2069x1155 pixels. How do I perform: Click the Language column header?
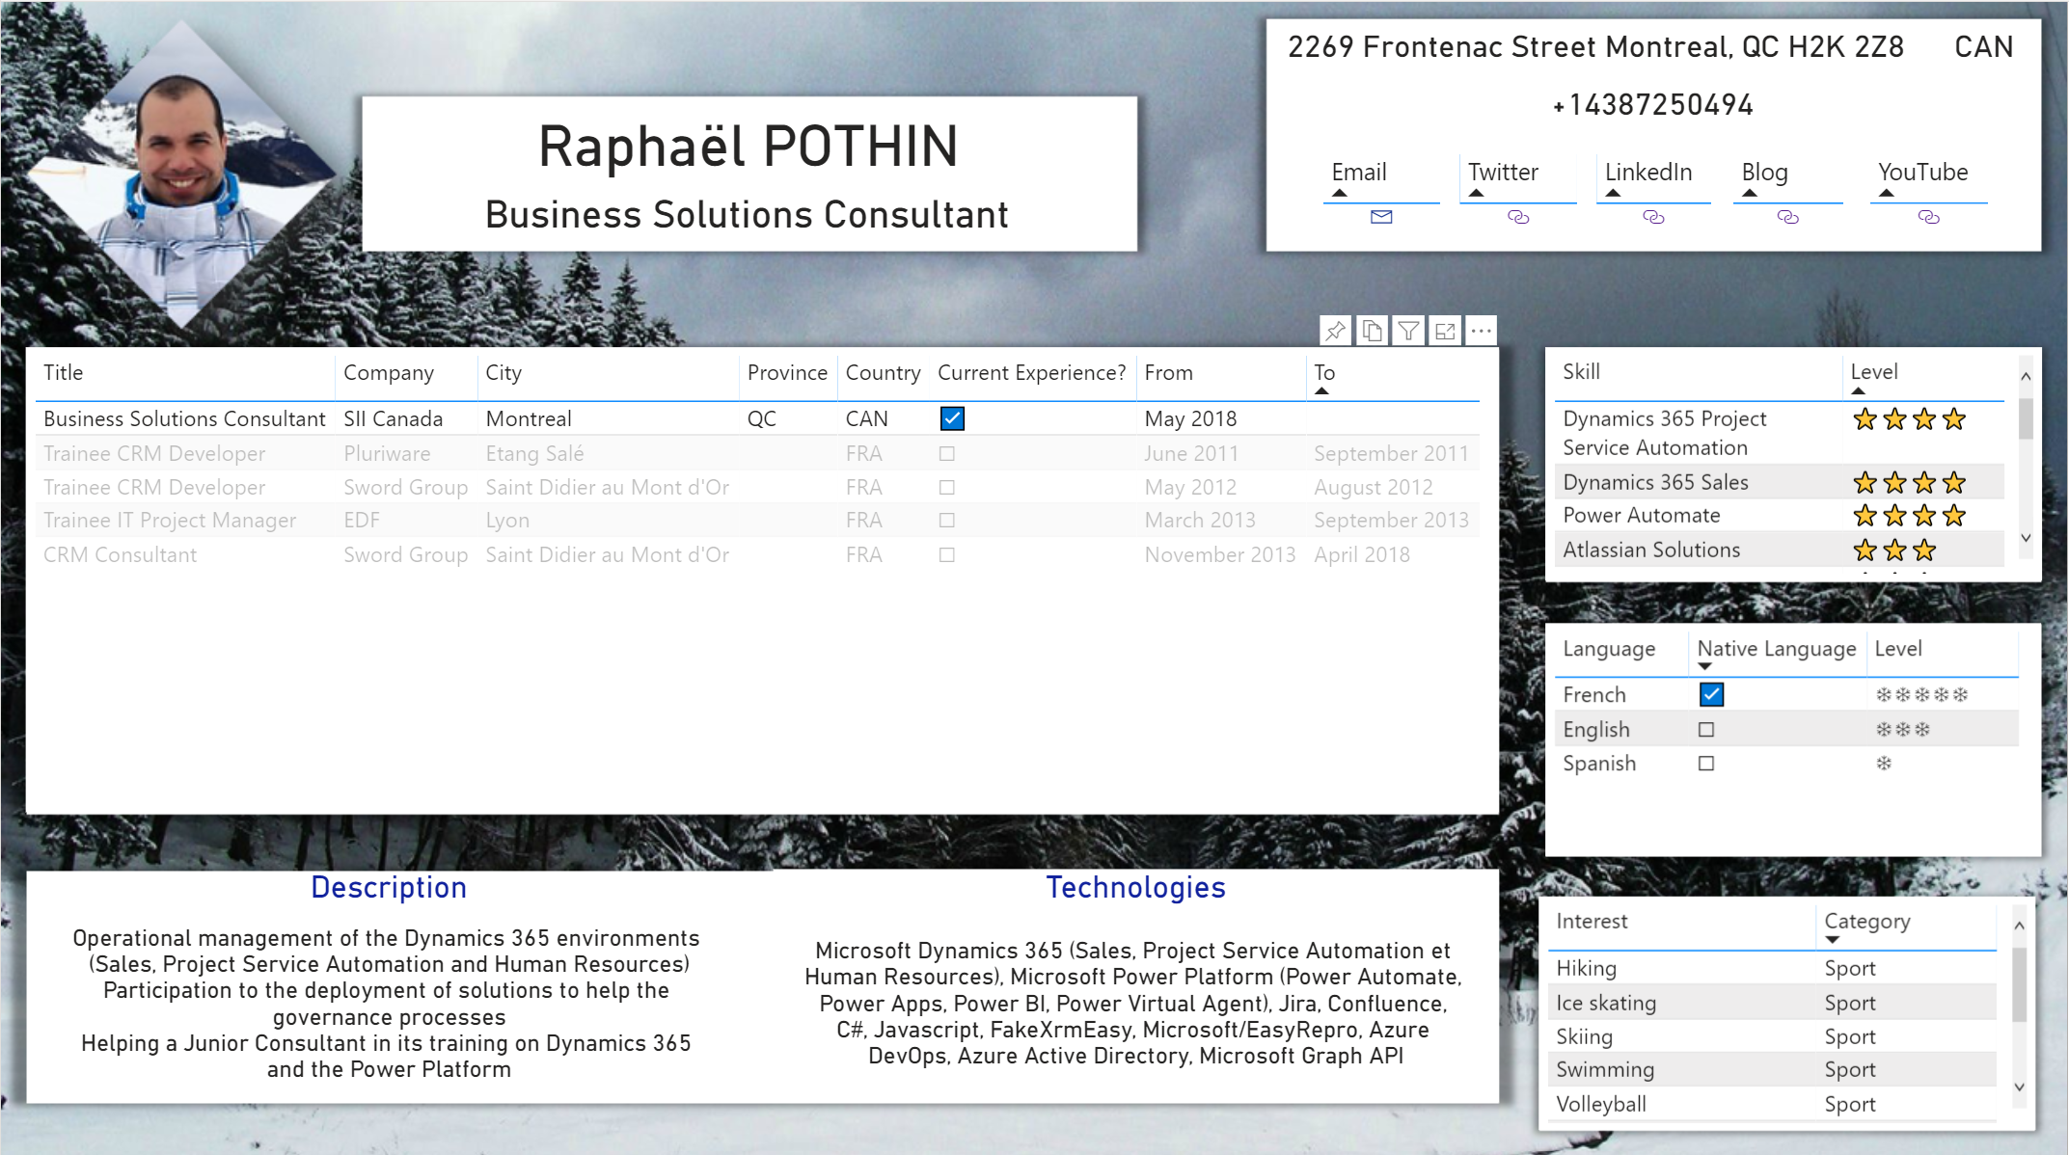pyautogui.click(x=1608, y=649)
